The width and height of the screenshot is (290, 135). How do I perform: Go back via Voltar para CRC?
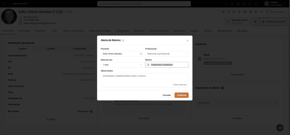click(x=18, y=3)
